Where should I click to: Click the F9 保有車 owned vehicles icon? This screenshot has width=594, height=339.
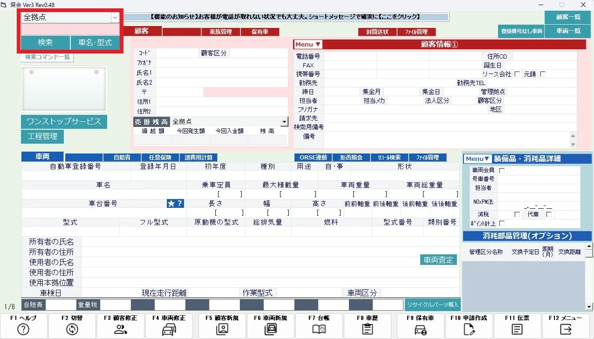[x=421, y=329]
